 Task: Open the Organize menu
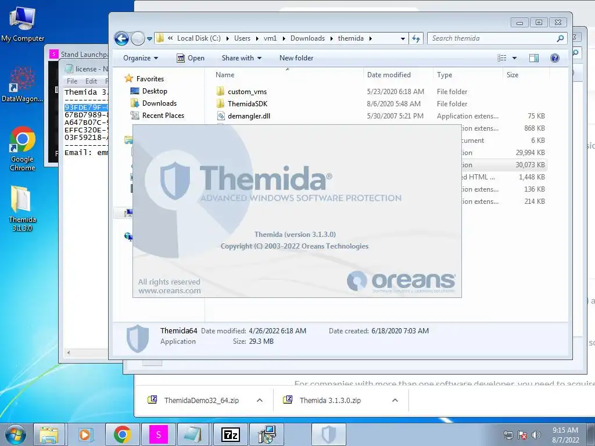coord(141,58)
